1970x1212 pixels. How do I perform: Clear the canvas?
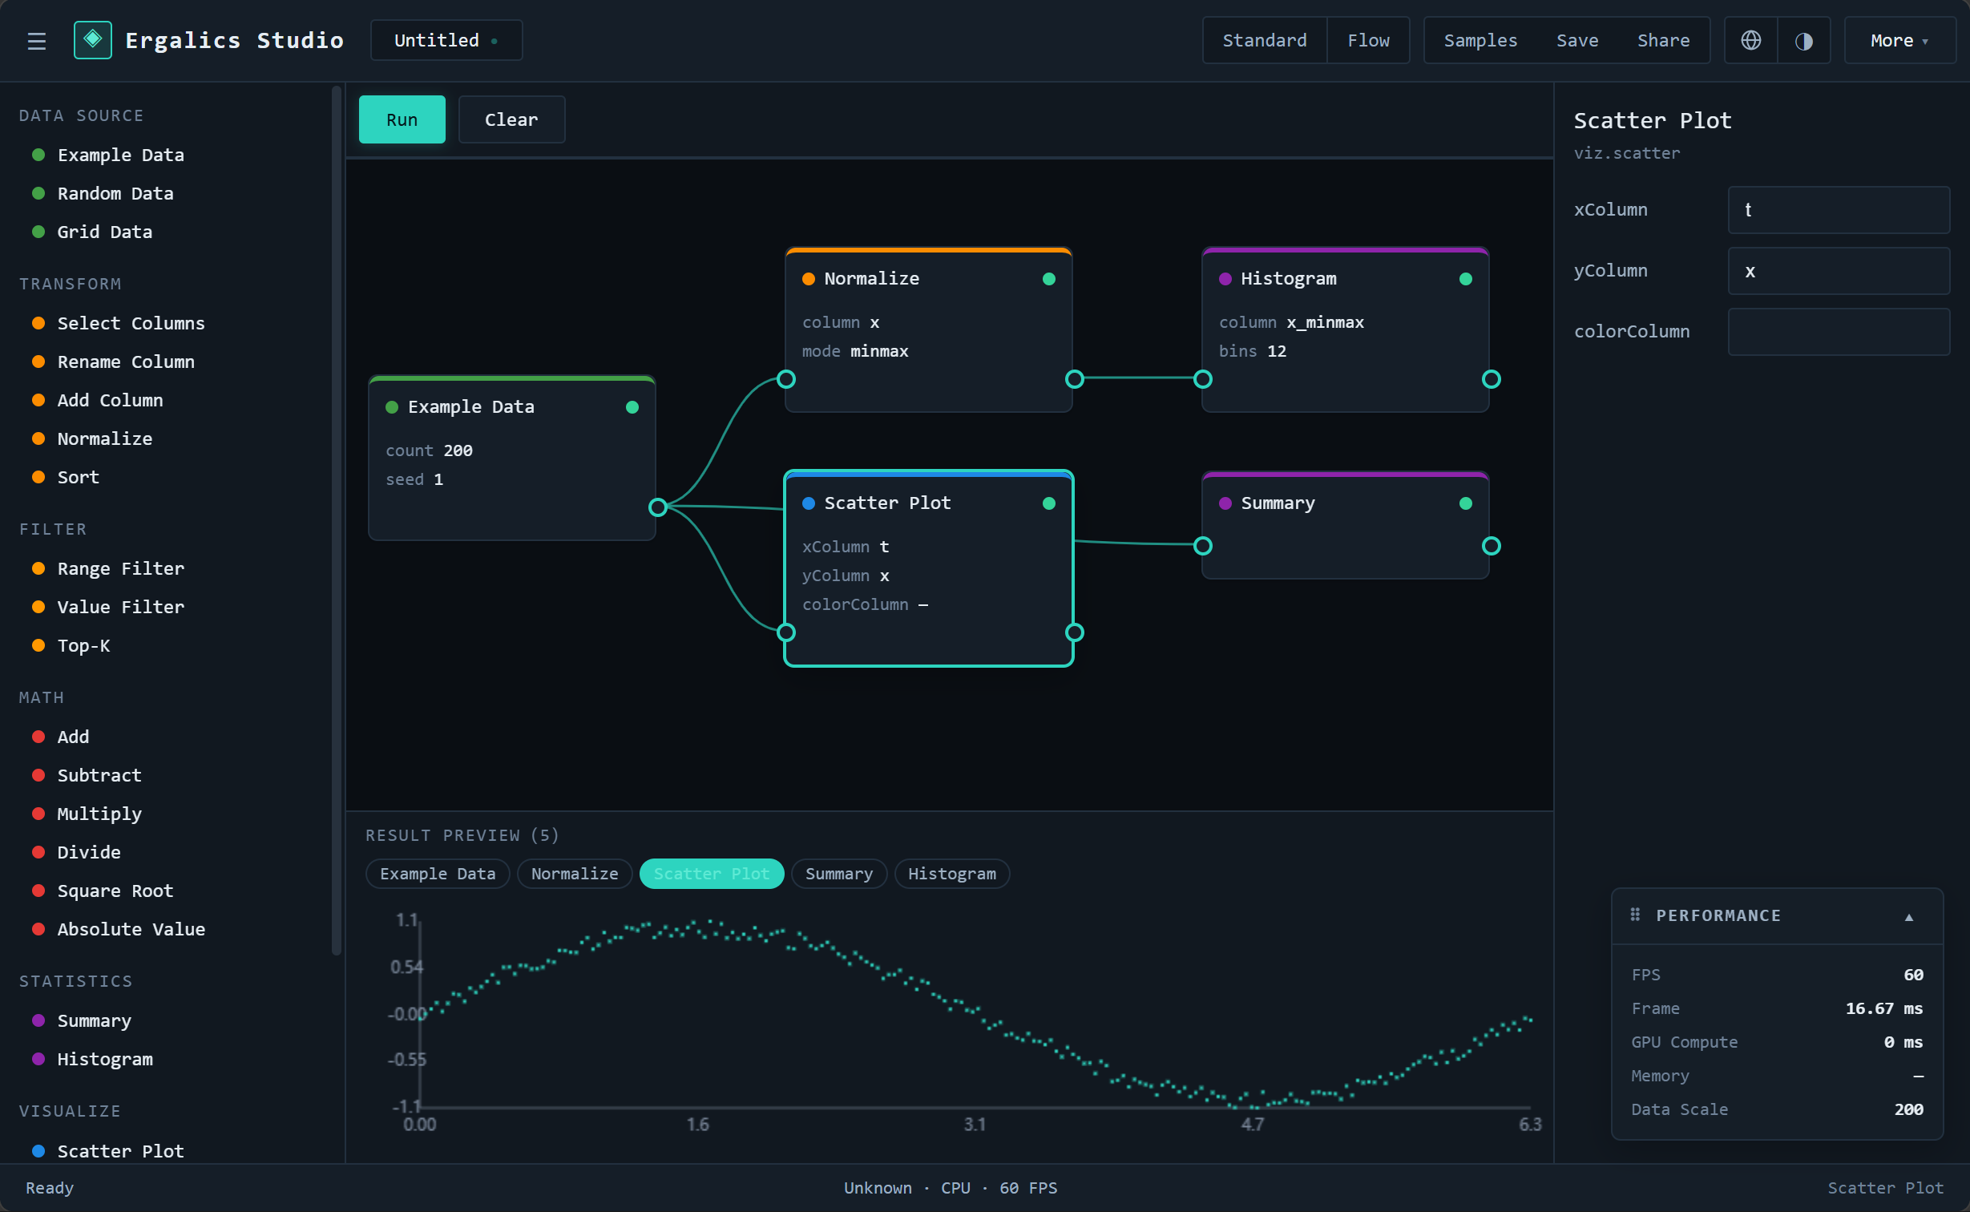[x=511, y=119]
